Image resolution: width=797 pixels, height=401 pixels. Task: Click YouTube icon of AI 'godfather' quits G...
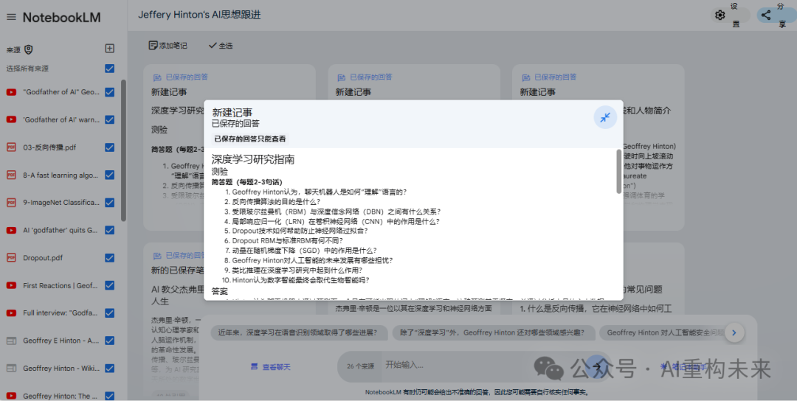click(x=11, y=230)
